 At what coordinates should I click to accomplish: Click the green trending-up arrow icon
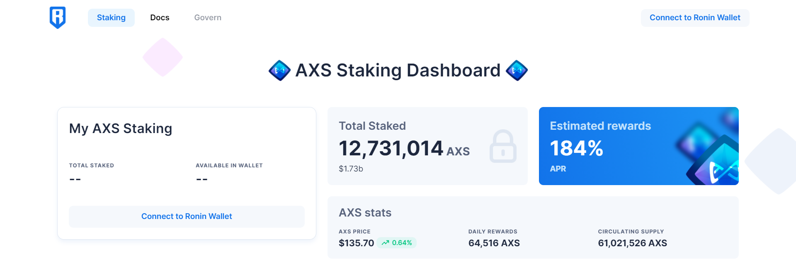click(x=385, y=243)
